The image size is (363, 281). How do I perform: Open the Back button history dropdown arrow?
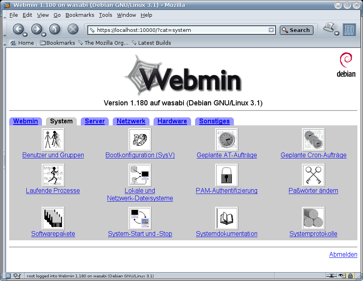pyautogui.click(x=25, y=34)
